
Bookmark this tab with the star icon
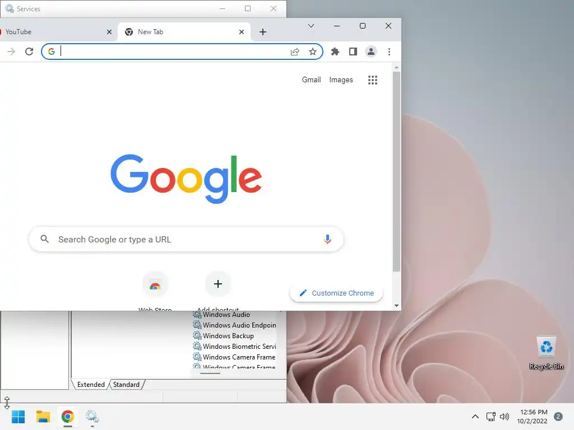click(x=313, y=52)
